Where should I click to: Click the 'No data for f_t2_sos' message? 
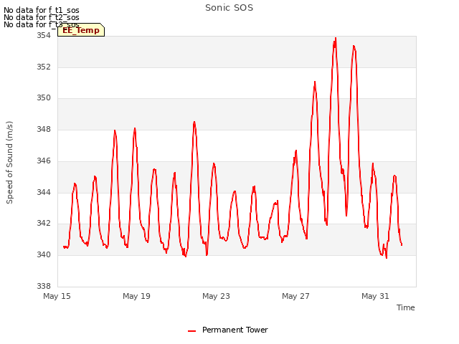coord(42,17)
